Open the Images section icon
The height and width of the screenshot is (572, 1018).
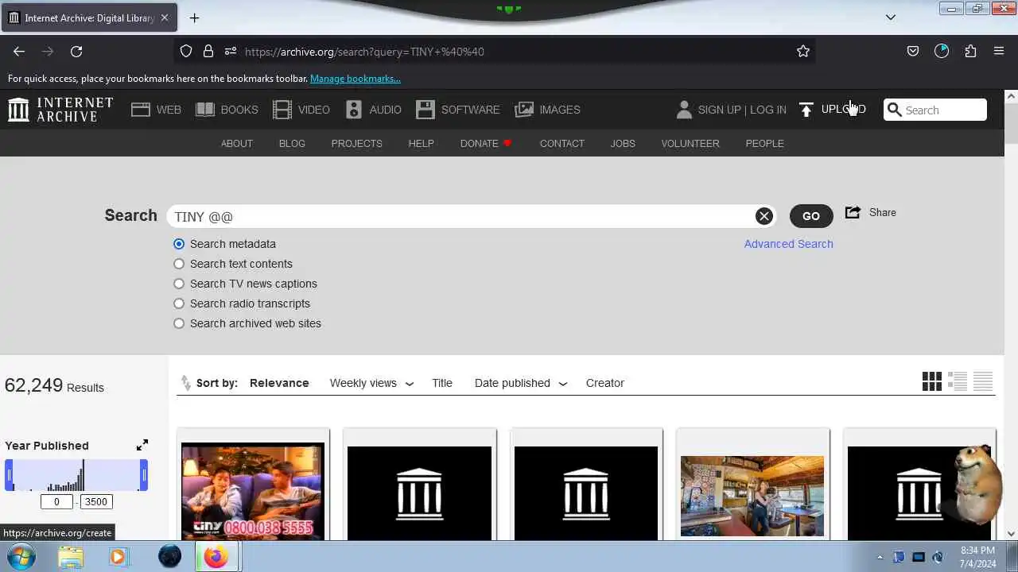click(524, 110)
